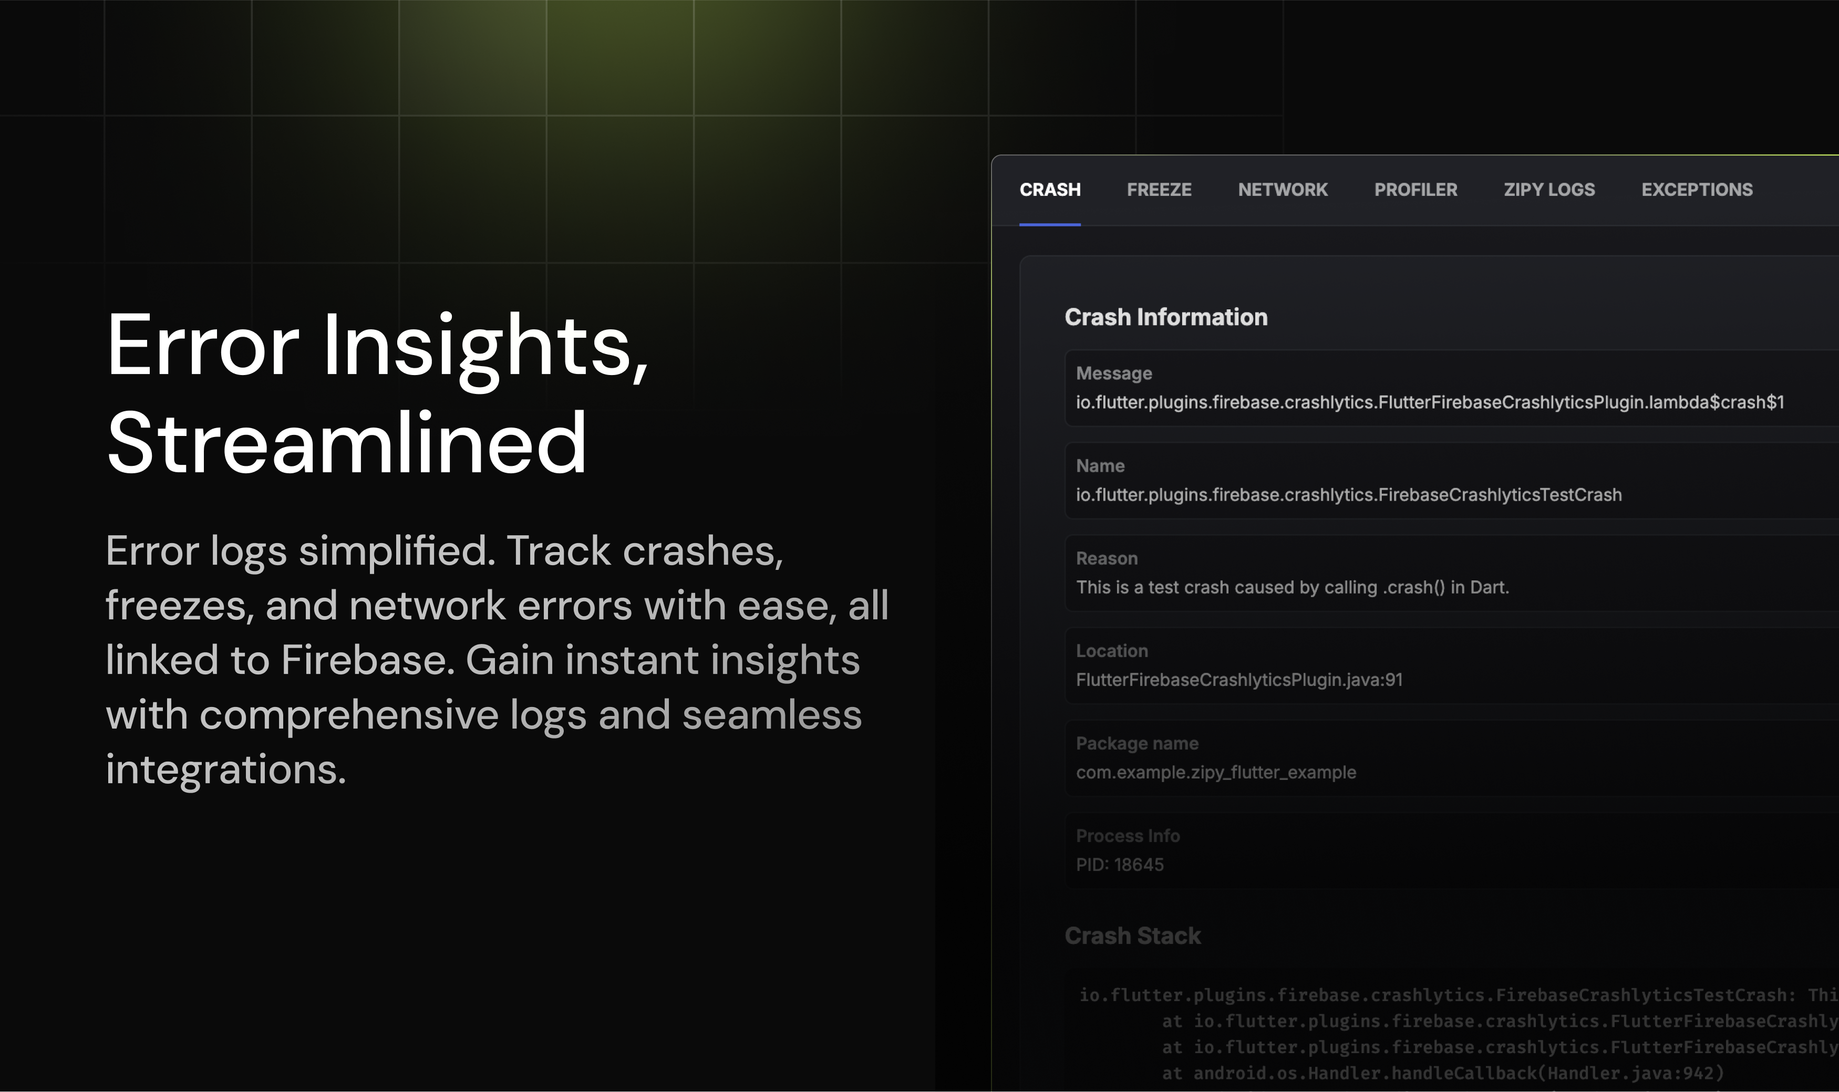Click the Crash Information heading
The width and height of the screenshot is (1839, 1092).
[x=1165, y=317]
